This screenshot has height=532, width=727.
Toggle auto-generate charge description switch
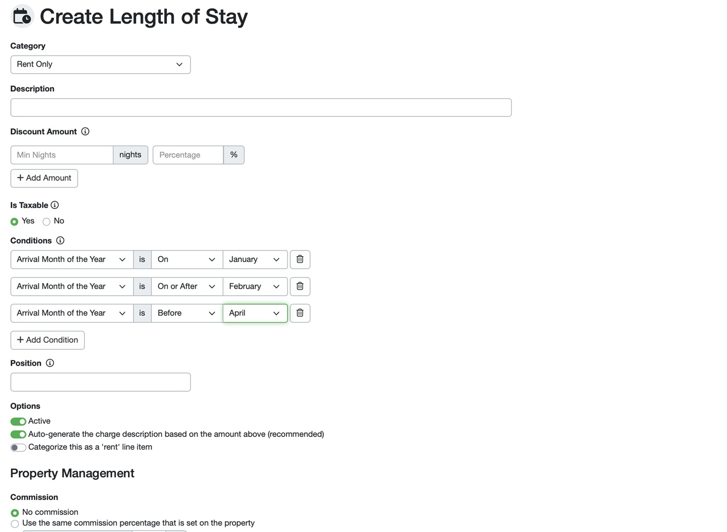18,434
